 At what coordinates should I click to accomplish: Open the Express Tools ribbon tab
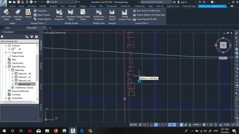173,6
